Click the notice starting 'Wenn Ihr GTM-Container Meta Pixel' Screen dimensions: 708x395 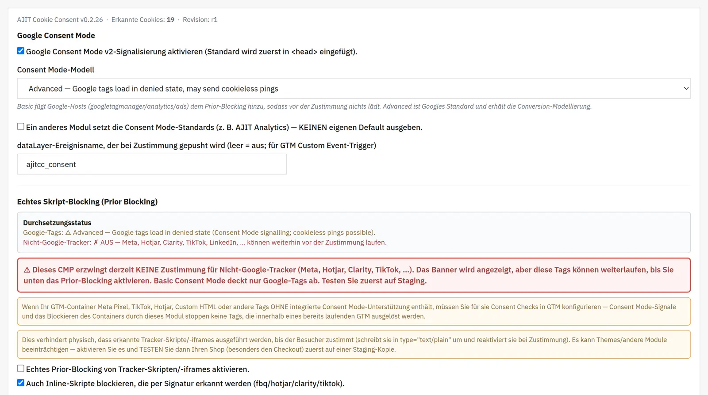point(354,311)
